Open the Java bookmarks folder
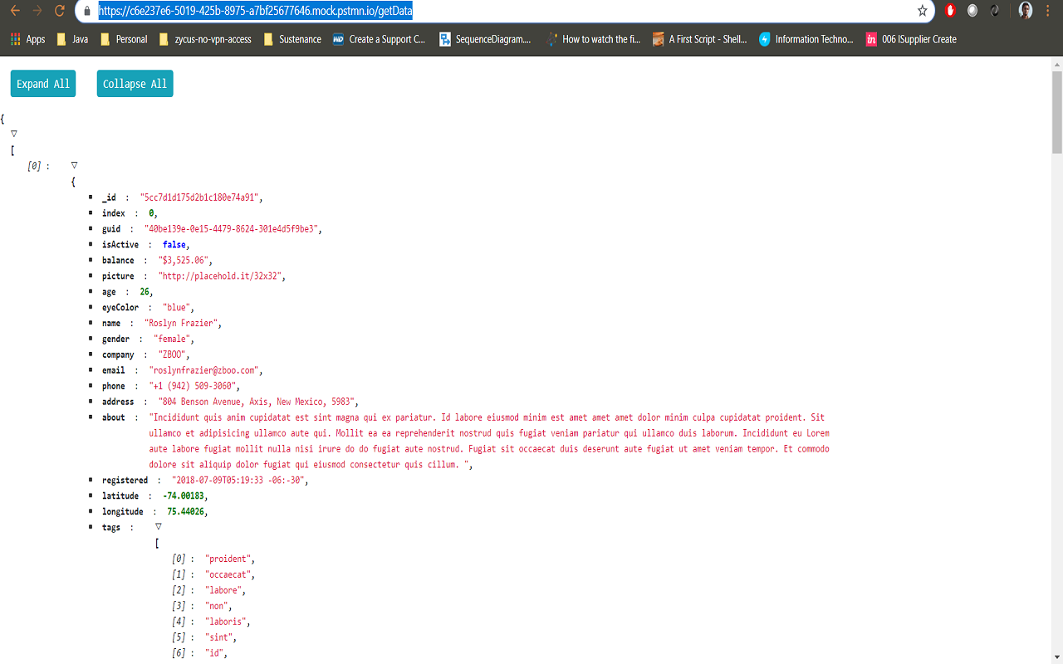The image size is (1063, 664). point(72,39)
